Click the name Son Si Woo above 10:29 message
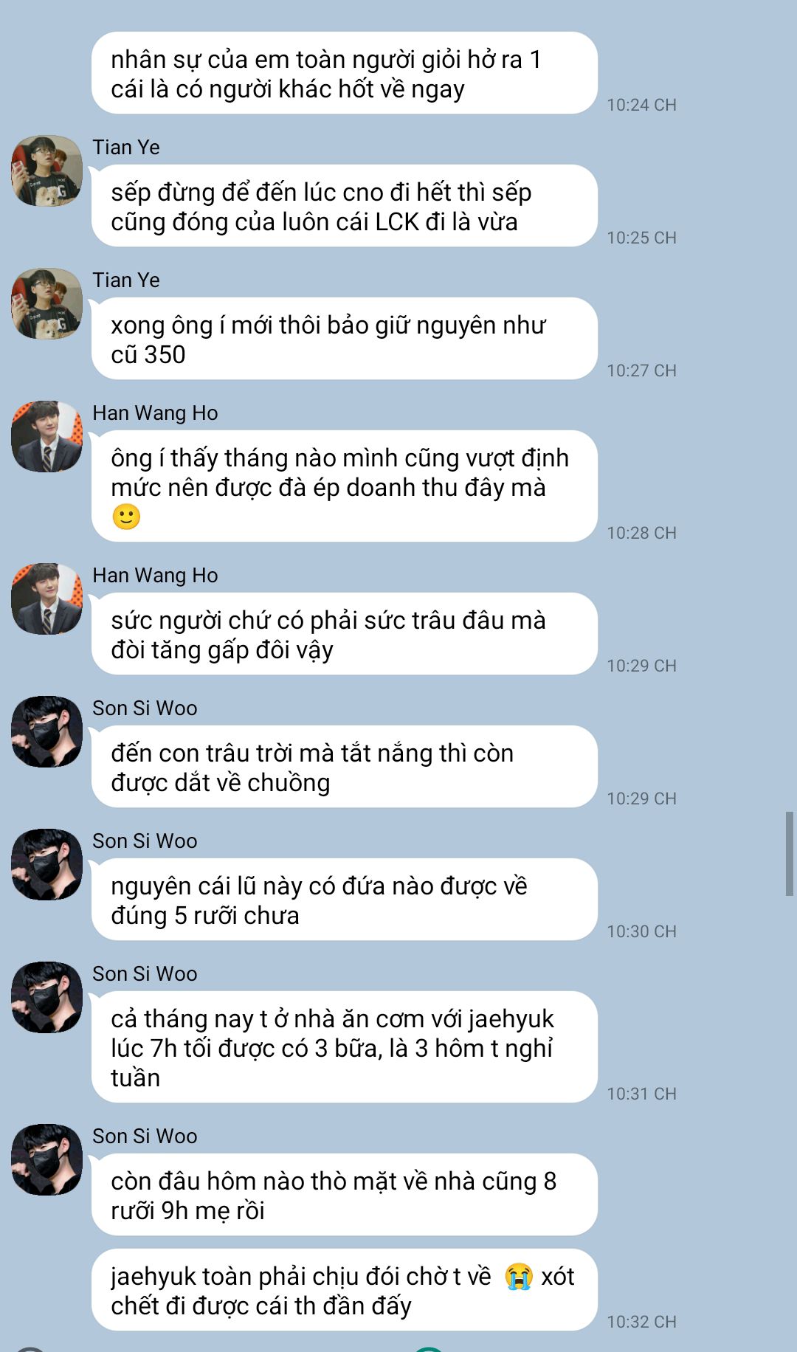Image resolution: width=797 pixels, height=1352 pixels. (x=145, y=708)
